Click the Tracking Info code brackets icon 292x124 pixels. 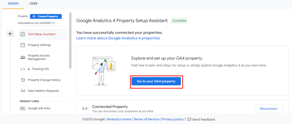(x=23, y=69)
